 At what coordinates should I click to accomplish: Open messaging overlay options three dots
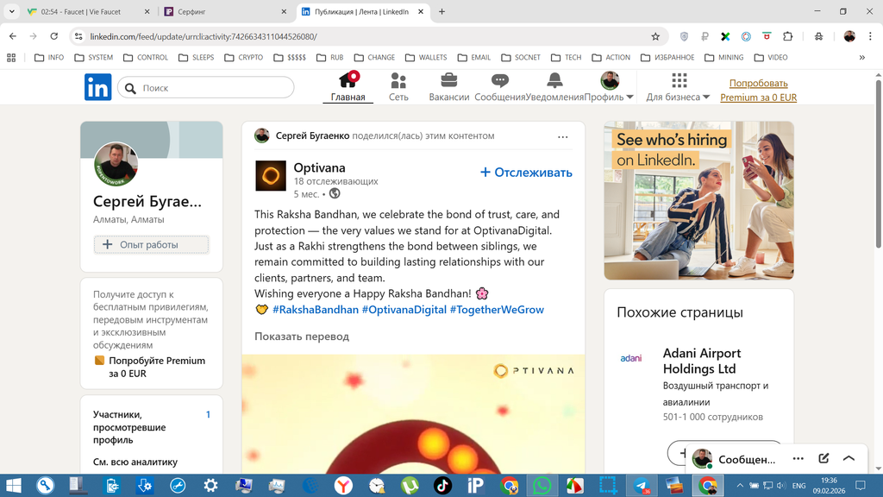pos(798,459)
